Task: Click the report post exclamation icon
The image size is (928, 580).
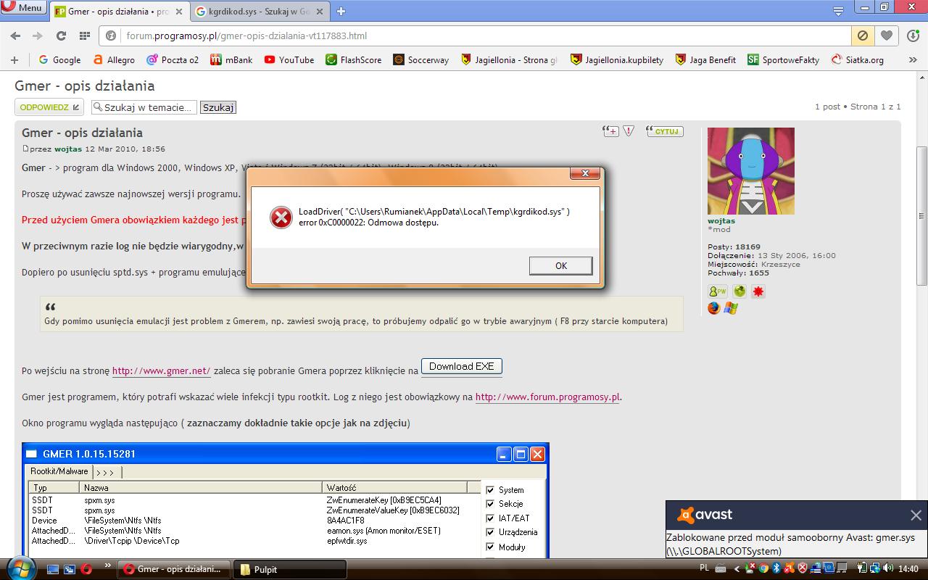Action: click(x=629, y=131)
